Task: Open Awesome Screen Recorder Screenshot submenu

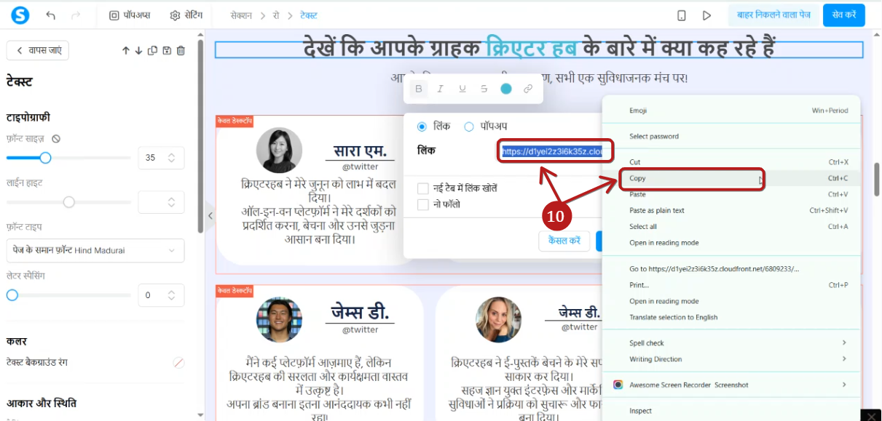Action: tap(731, 385)
